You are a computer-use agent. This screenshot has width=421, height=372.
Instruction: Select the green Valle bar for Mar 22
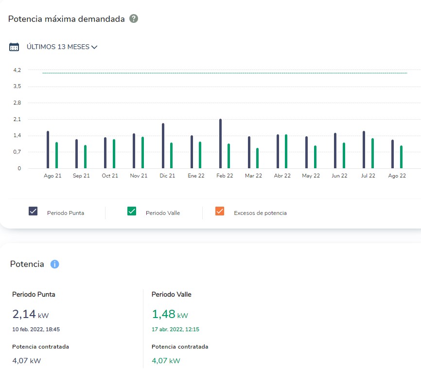tap(258, 158)
